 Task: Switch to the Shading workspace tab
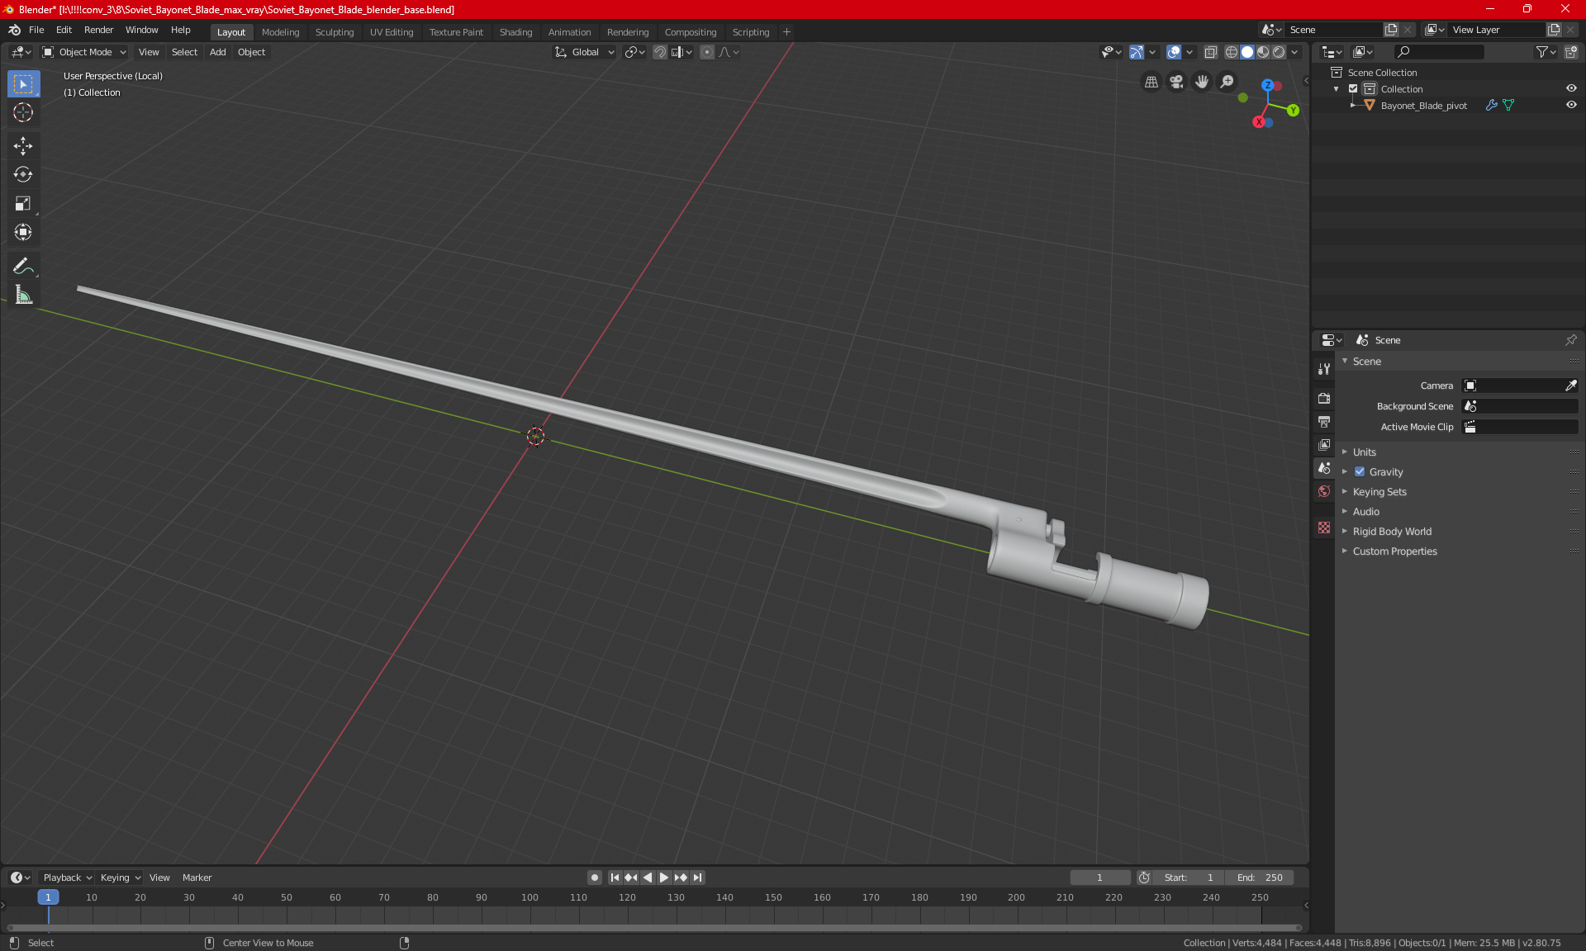pyautogui.click(x=515, y=32)
